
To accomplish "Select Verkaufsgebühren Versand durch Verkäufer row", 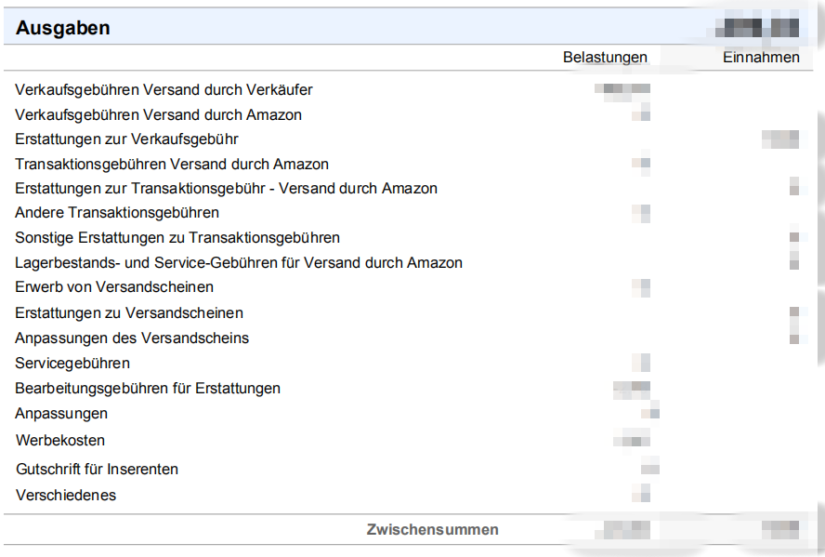I will pos(164,90).
